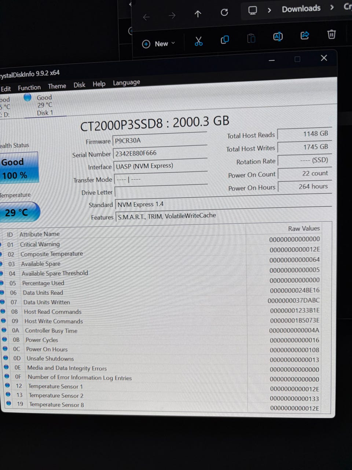Click the Delete trash icon in File Explorer
The height and width of the screenshot is (470, 352).
coord(331,34)
